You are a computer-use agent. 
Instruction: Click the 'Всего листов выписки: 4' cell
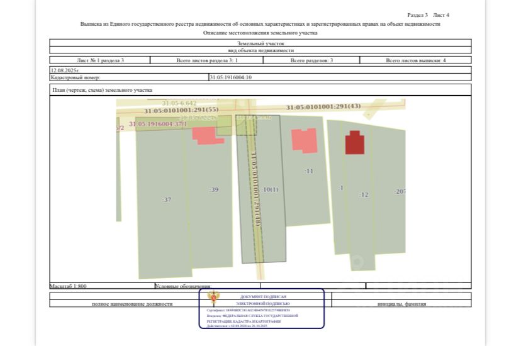point(416,60)
